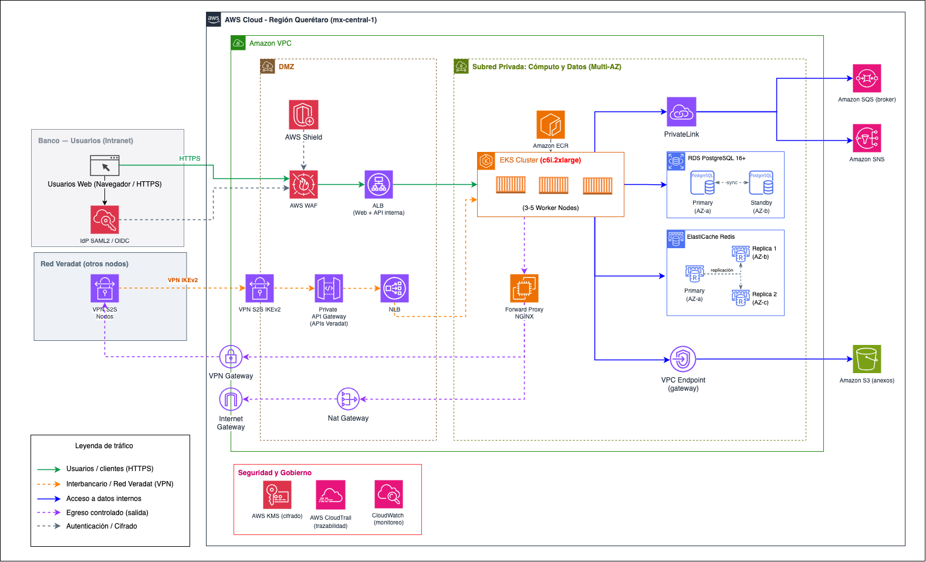Select the Amazon SNS icon
Viewport: 926px width, 562px height.
867,138
